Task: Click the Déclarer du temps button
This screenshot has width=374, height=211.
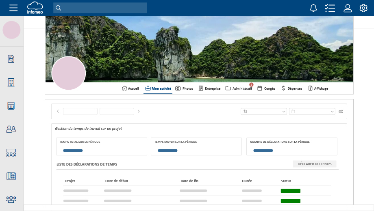Action: click(x=314, y=164)
